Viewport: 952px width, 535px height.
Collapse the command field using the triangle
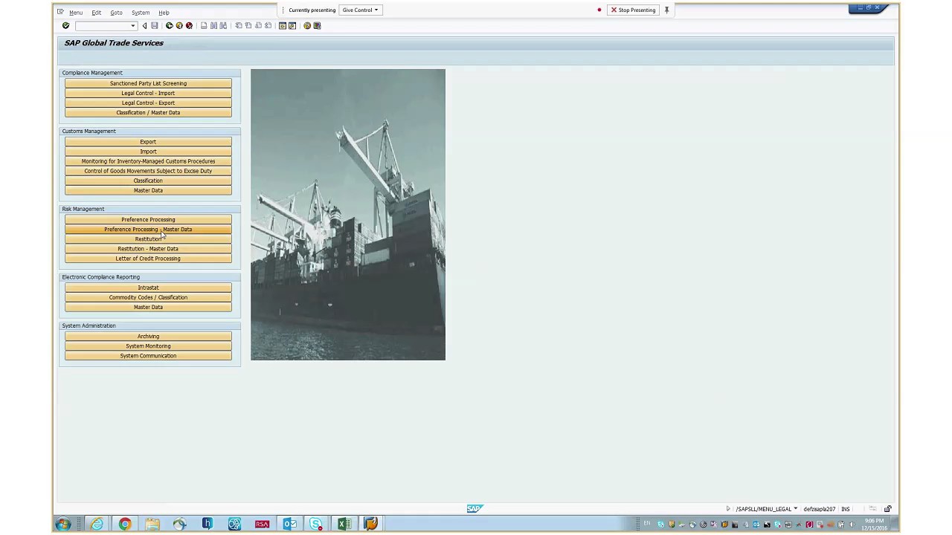click(144, 26)
